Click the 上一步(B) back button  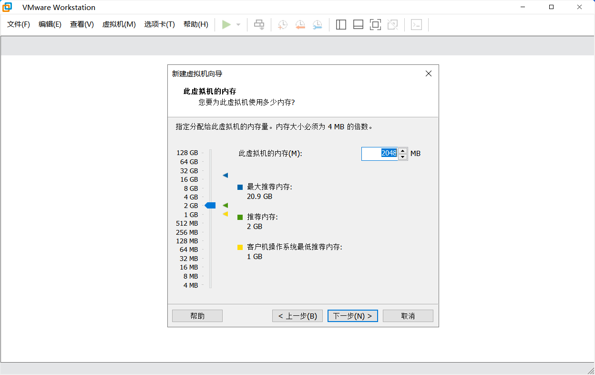tap(297, 316)
